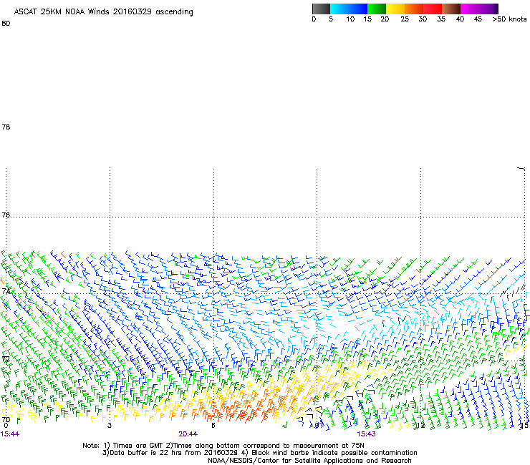
Task: Click the 9 longitude axis label
Action: 317,425
